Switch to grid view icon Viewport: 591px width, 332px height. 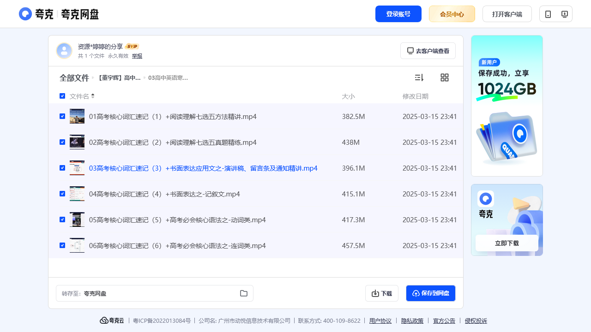point(445,77)
